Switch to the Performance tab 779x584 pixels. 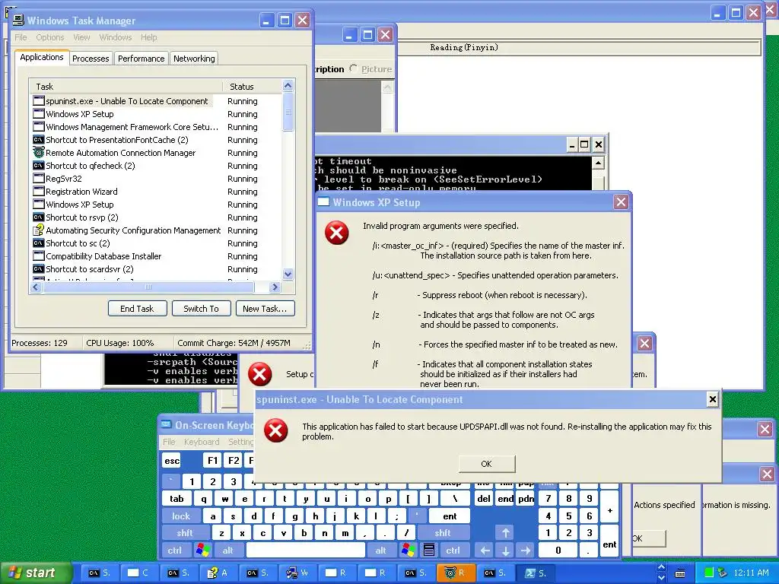pyautogui.click(x=141, y=59)
